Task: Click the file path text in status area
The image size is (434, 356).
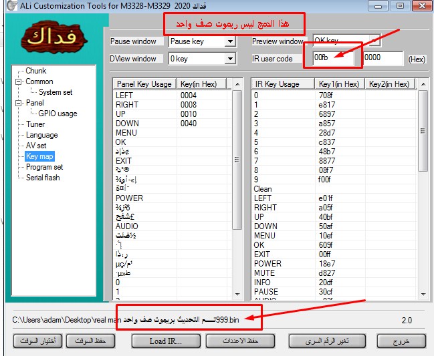Action: (x=126, y=320)
